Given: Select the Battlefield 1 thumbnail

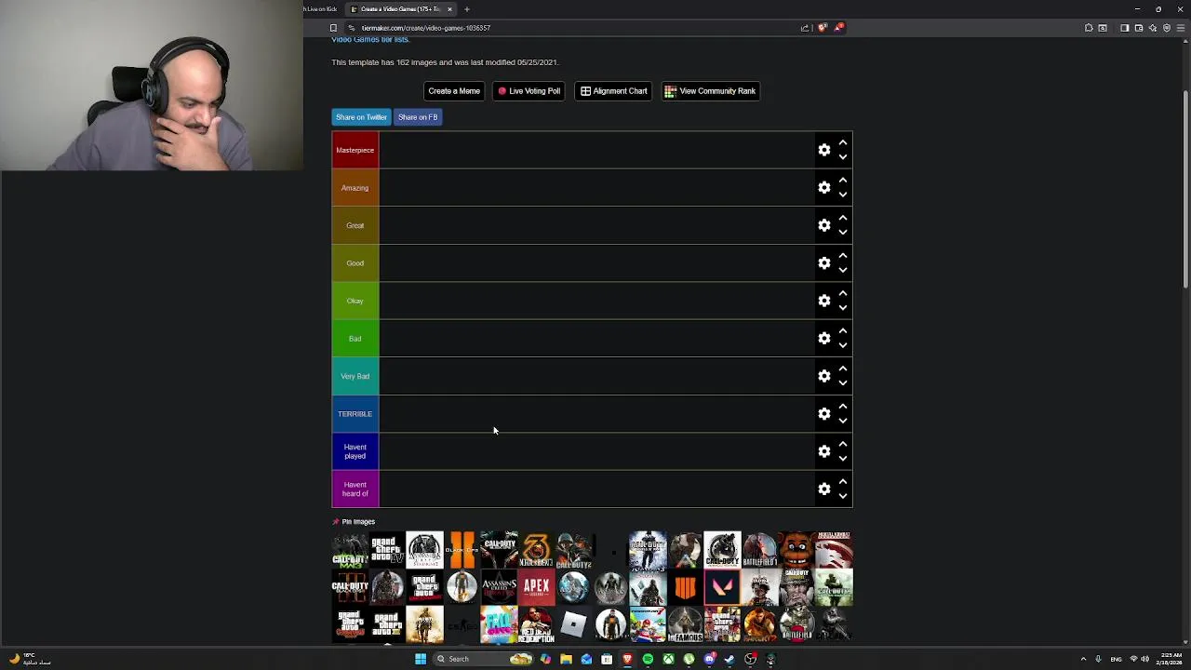Looking at the screenshot, I should (x=760, y=550).
